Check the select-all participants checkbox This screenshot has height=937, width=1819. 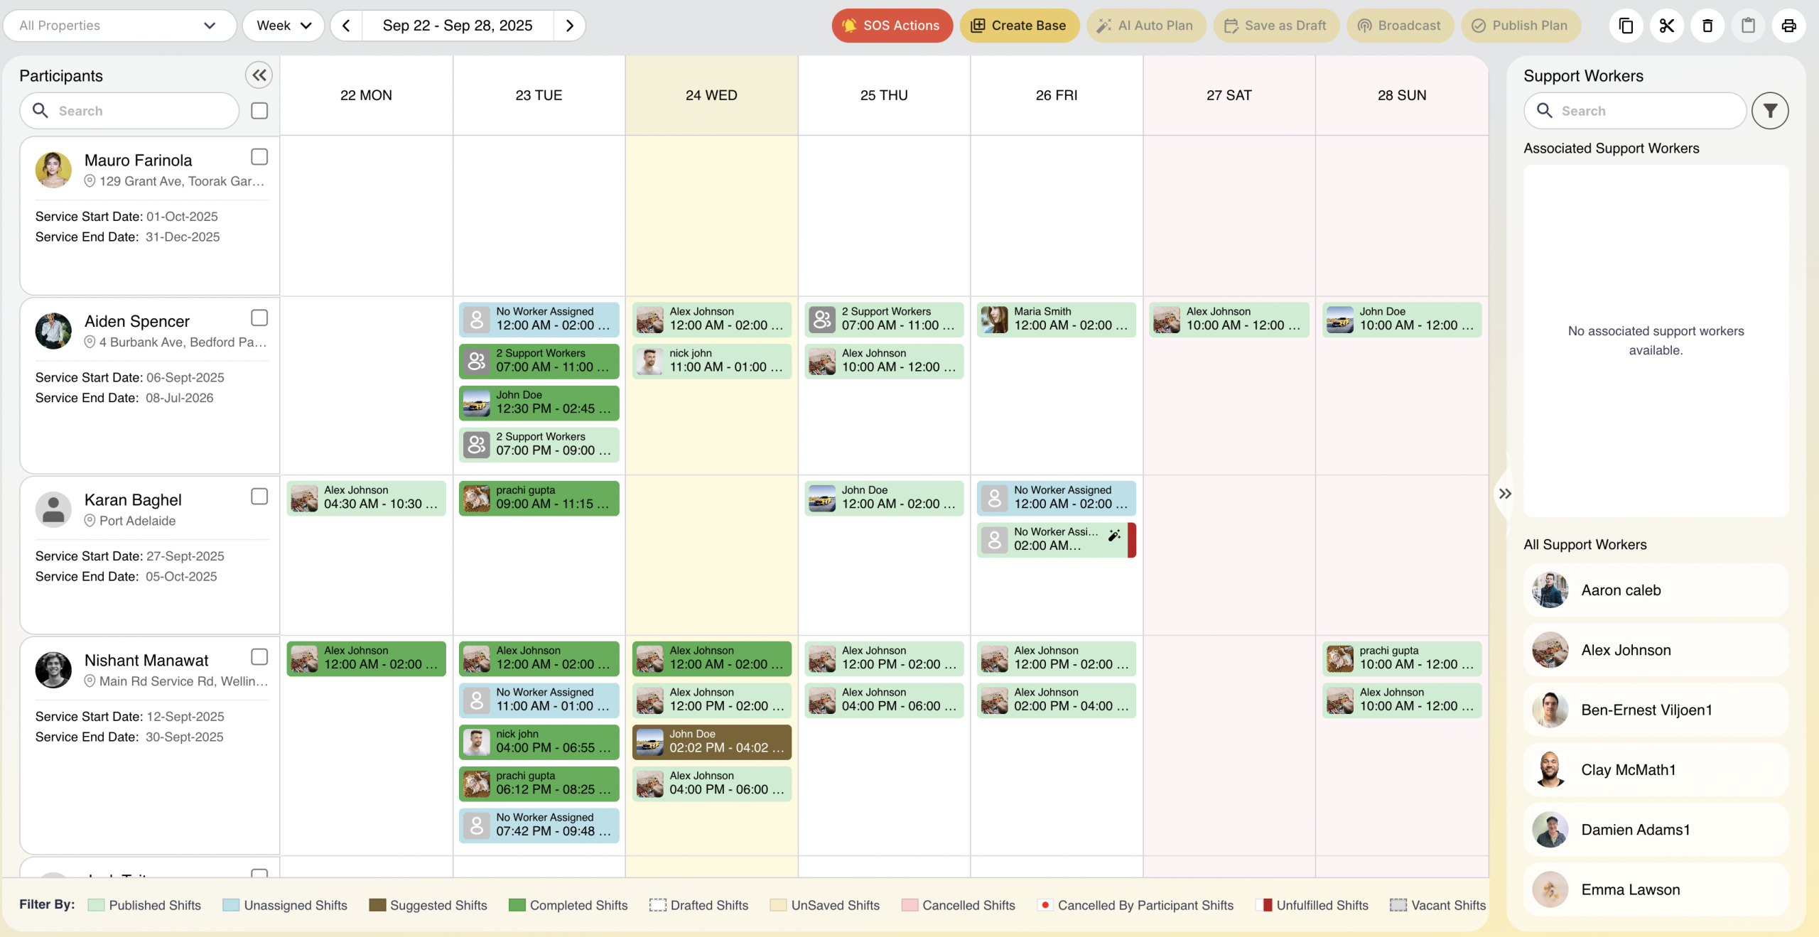coord(259,110)
